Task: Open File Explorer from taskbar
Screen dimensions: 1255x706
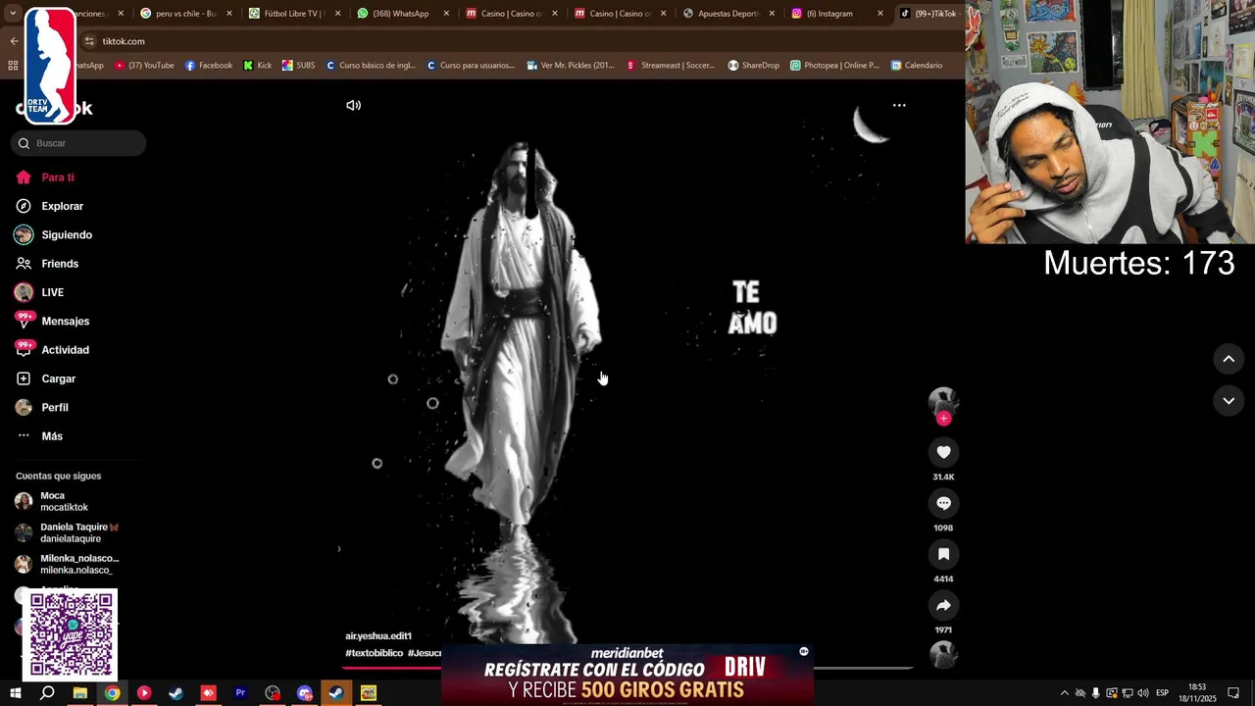Action: (80, 693)
